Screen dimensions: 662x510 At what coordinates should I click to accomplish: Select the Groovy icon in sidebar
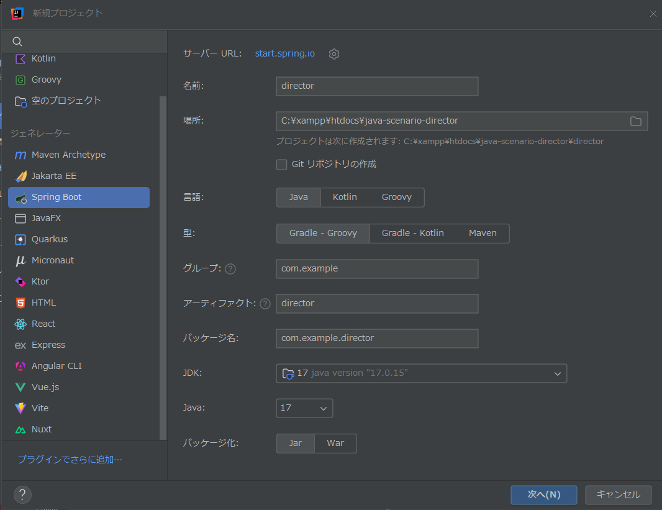[20, 80]
